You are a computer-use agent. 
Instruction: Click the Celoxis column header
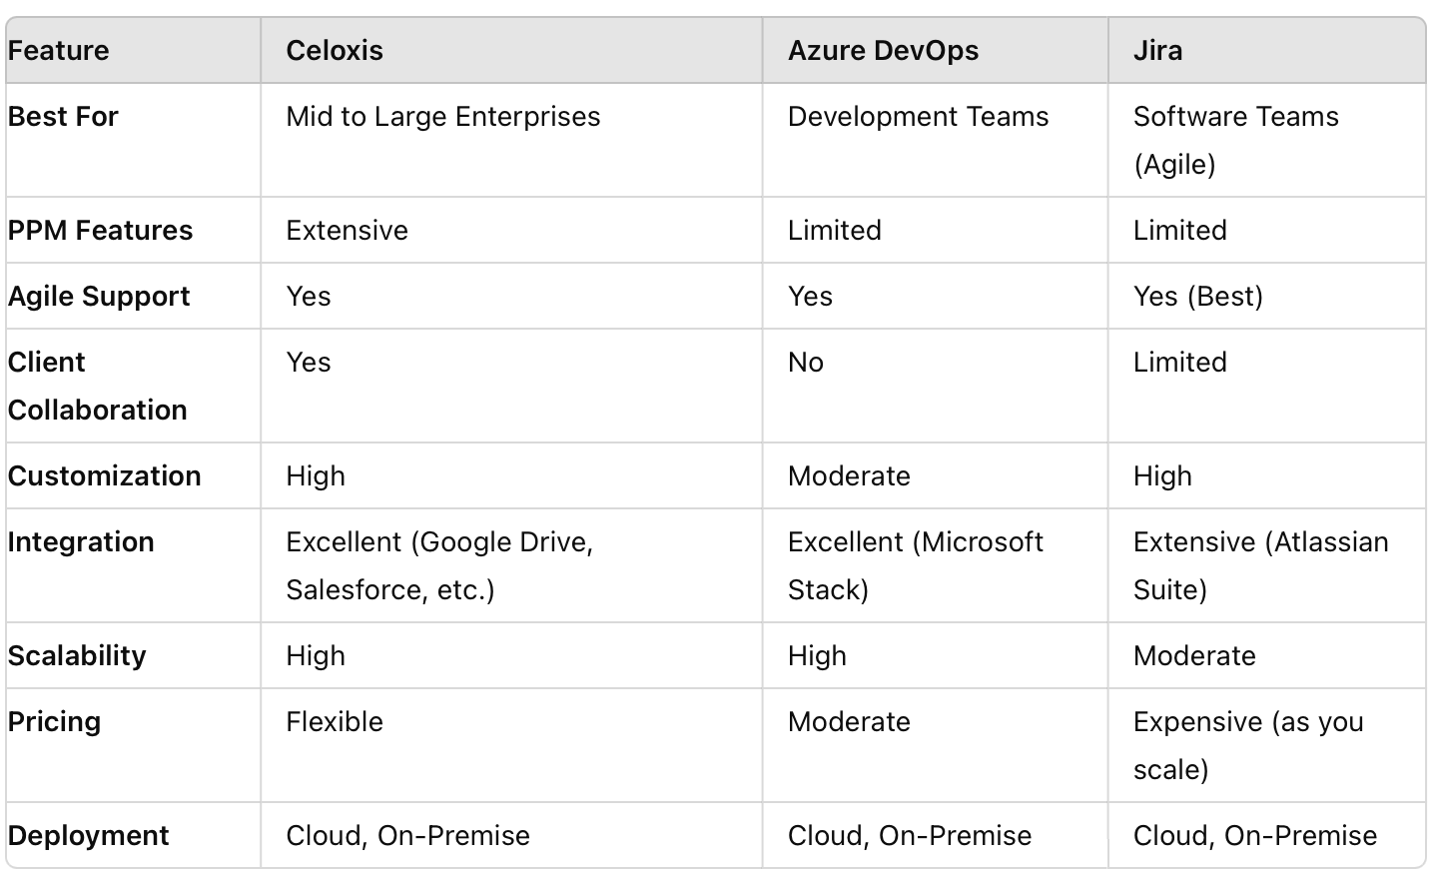click(335, 51)
